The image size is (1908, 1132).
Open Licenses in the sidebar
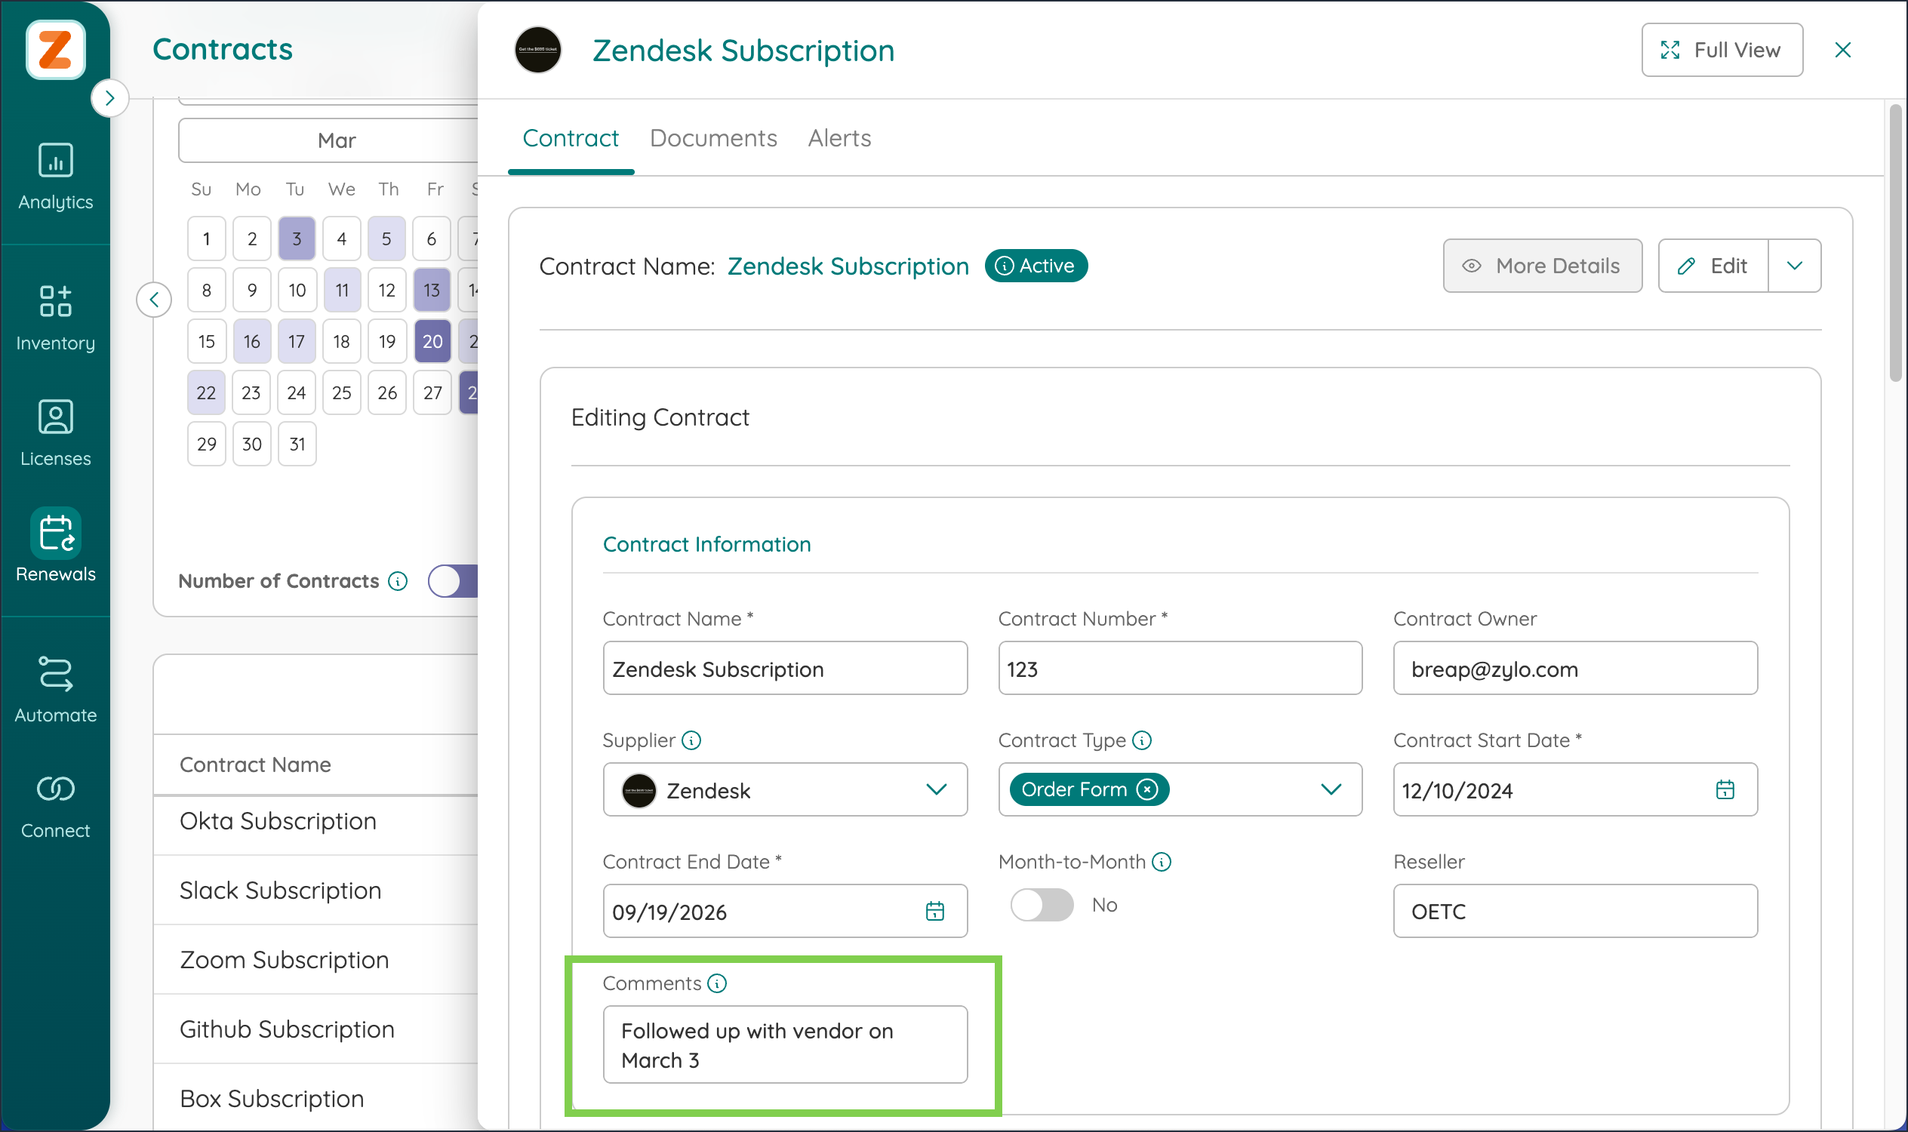[x=55, y=432]
